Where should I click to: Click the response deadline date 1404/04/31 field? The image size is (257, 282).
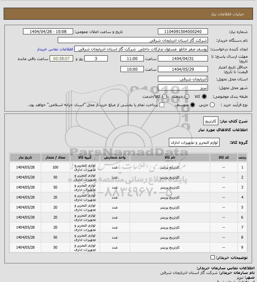coord(183,59)
